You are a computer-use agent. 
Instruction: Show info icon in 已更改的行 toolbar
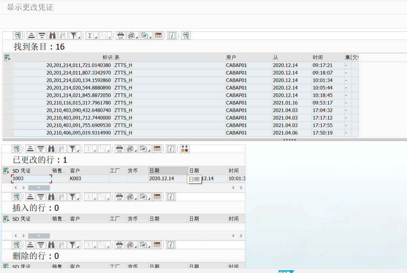point(171,149)
